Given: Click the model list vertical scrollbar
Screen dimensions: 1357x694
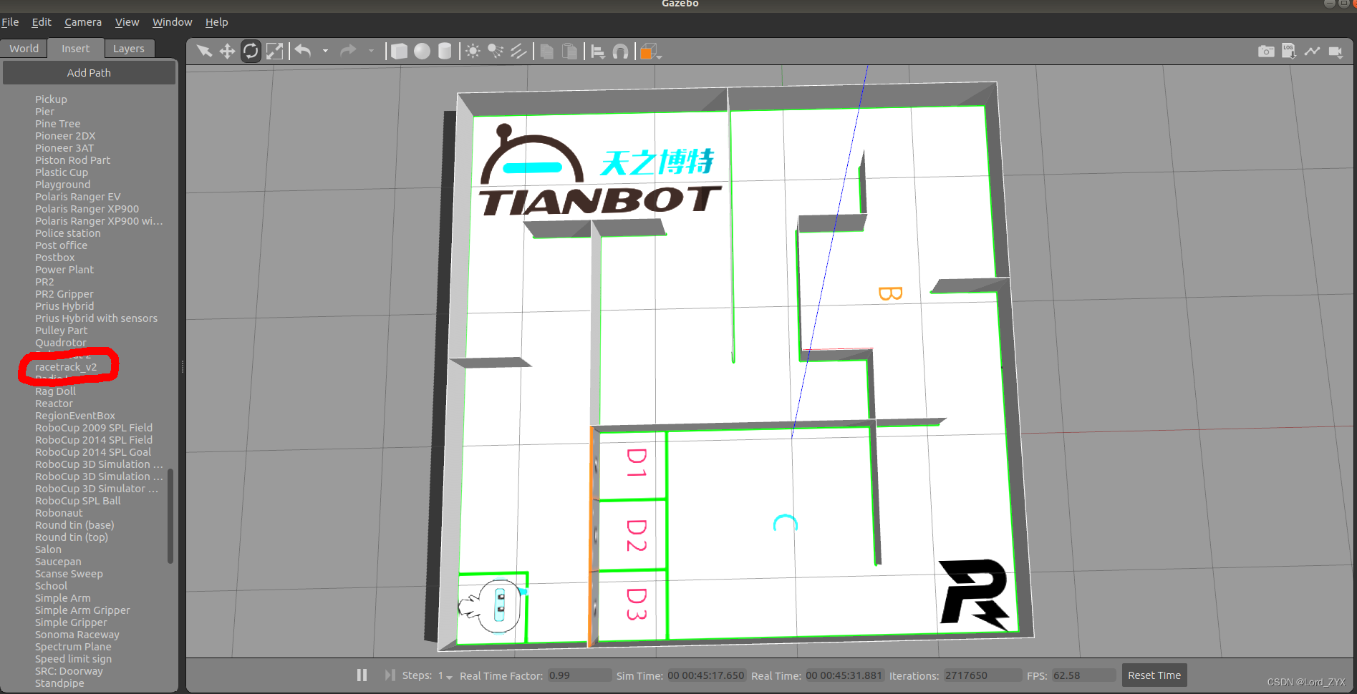Looking at the screenshot, I should (x=170, y=517).
